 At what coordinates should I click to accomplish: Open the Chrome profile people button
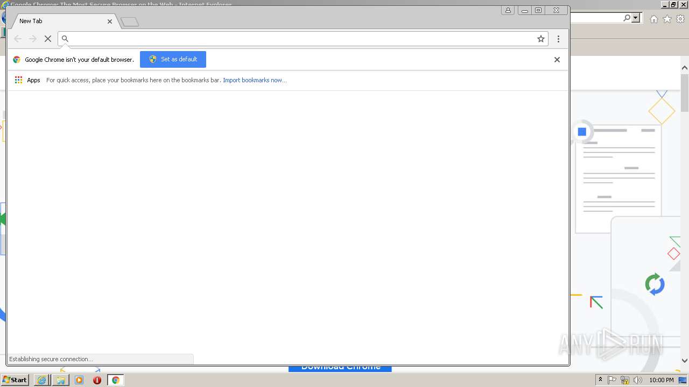point(508,10)
